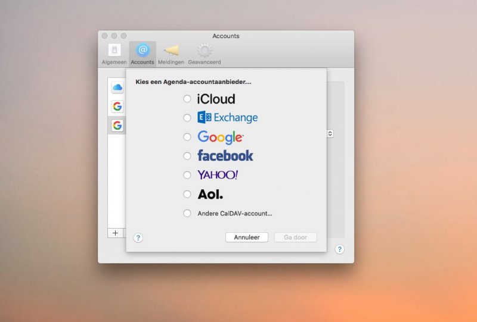Click the Kies een Agenda-accountaanbieder heading
This screenshot has width=477, height=322.
pyautogui.click(x=193, y=82)
